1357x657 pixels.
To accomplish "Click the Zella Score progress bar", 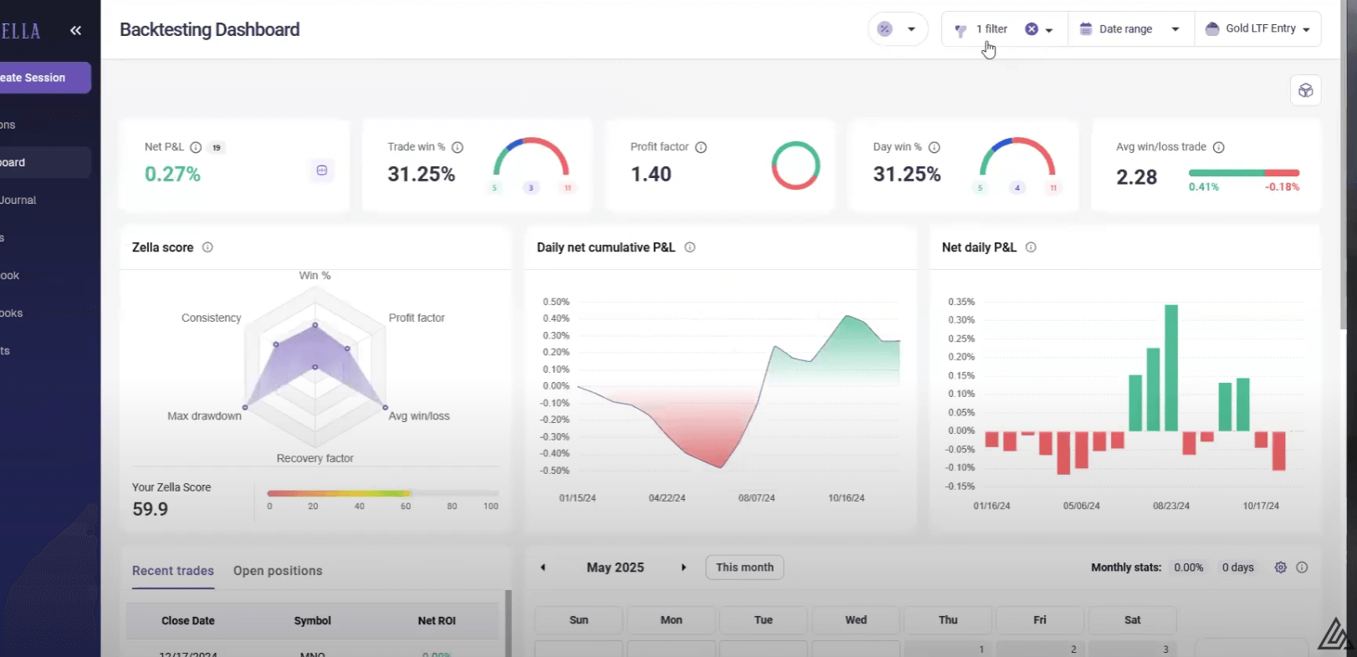I will click(x=382, y=493).
